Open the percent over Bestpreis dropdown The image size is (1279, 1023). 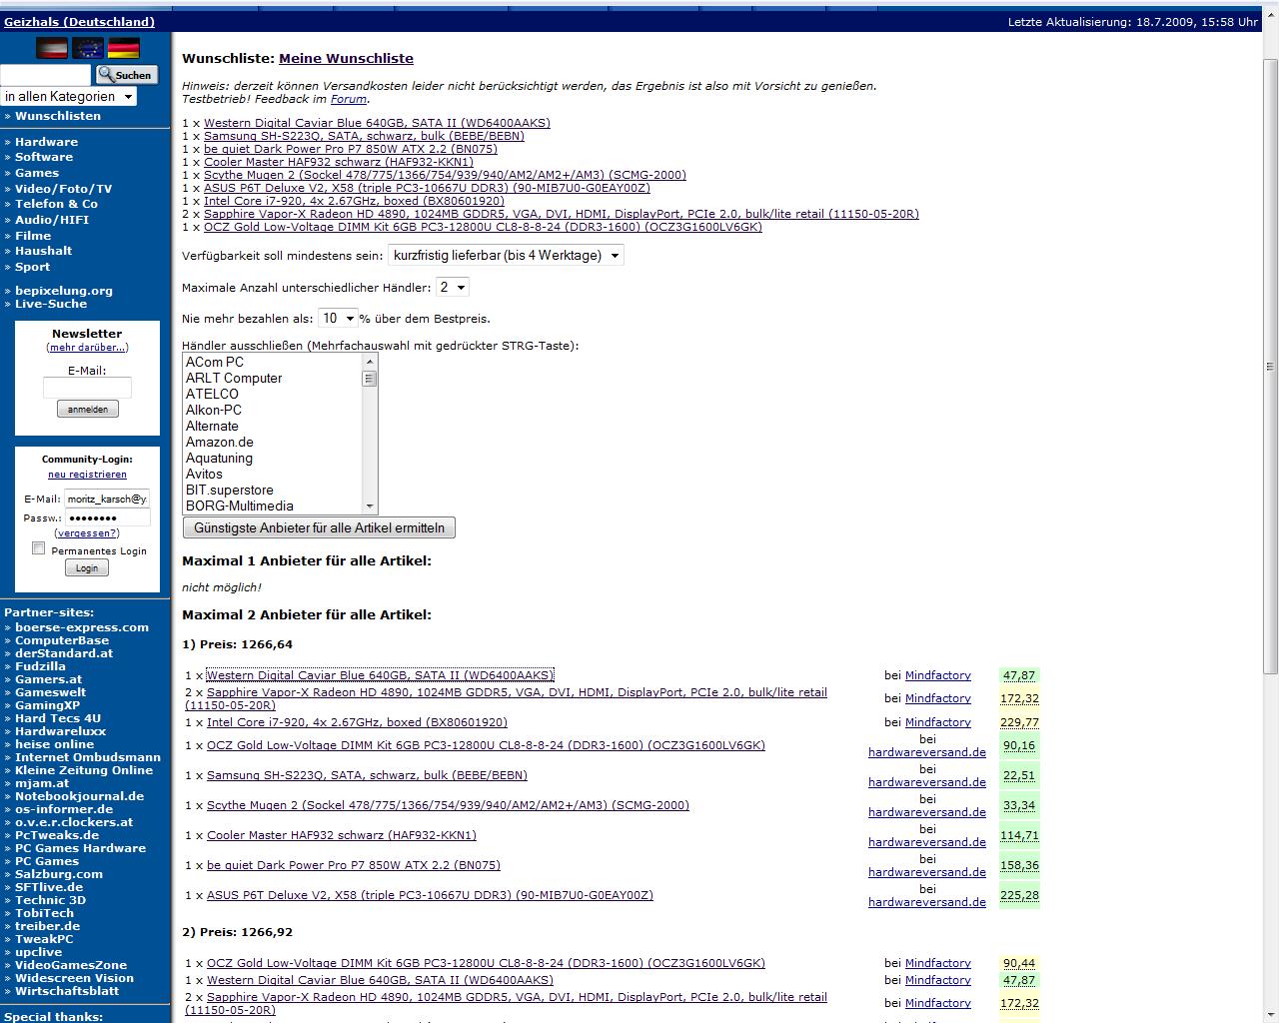click(x=337, y=318)
